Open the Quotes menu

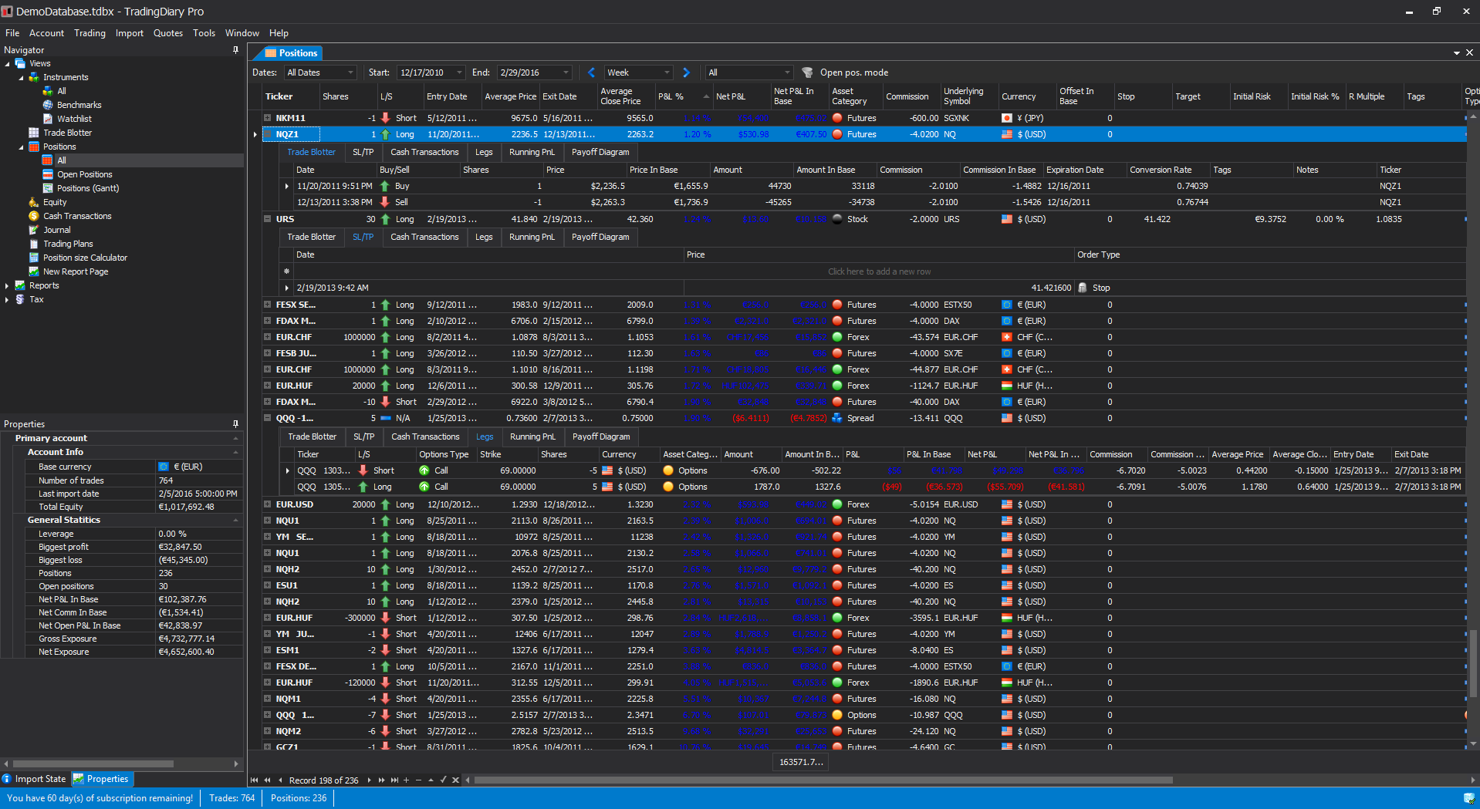point(167,33)
